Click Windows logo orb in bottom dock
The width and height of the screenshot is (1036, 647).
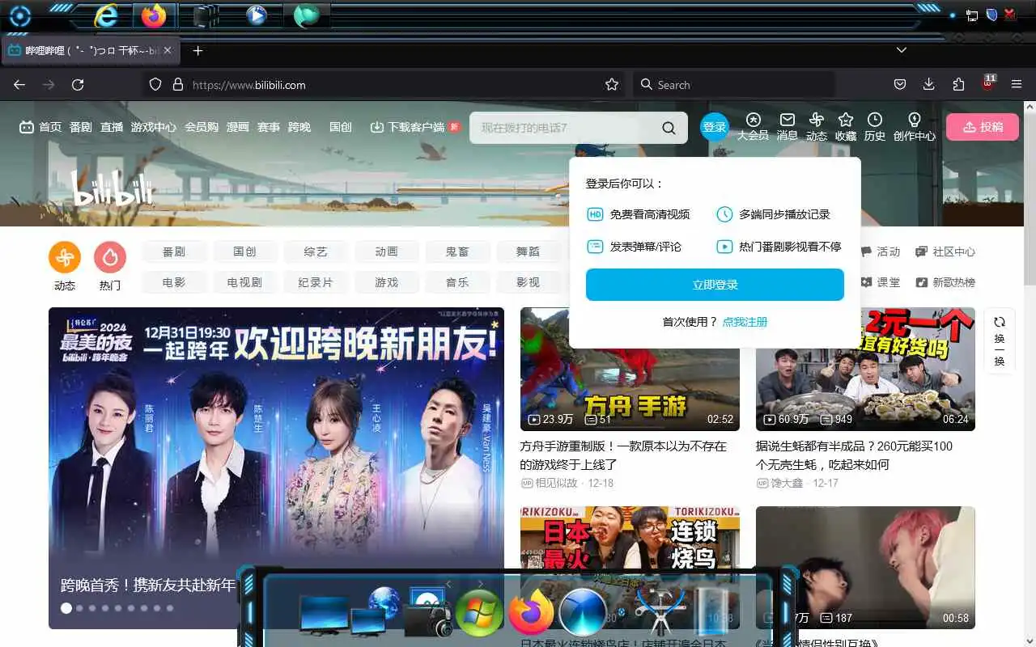479,612
